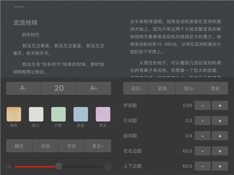The width and height of the screenshot is (234, 175).
Task: Open 更多> additional settings
Action: pyautogui.click(x=98, y=146)
